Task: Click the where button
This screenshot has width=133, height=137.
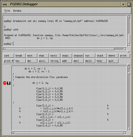Action: (x=113, y=56)
